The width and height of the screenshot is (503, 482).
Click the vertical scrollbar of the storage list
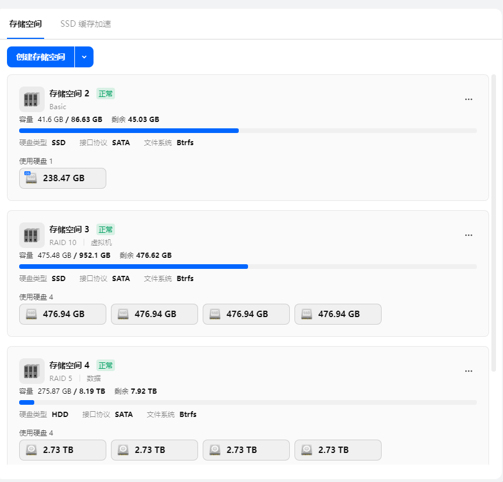click(494, 221)
